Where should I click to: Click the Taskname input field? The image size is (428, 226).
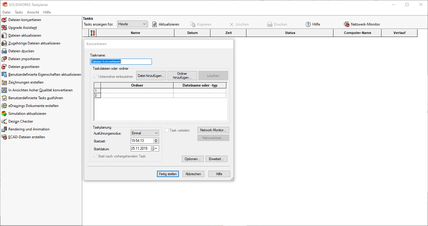click(121, 62)
